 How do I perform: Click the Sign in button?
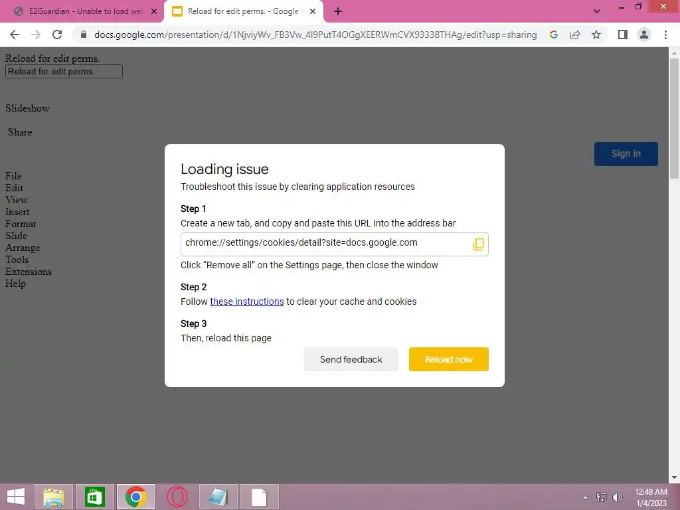click(x=626, y=154)
